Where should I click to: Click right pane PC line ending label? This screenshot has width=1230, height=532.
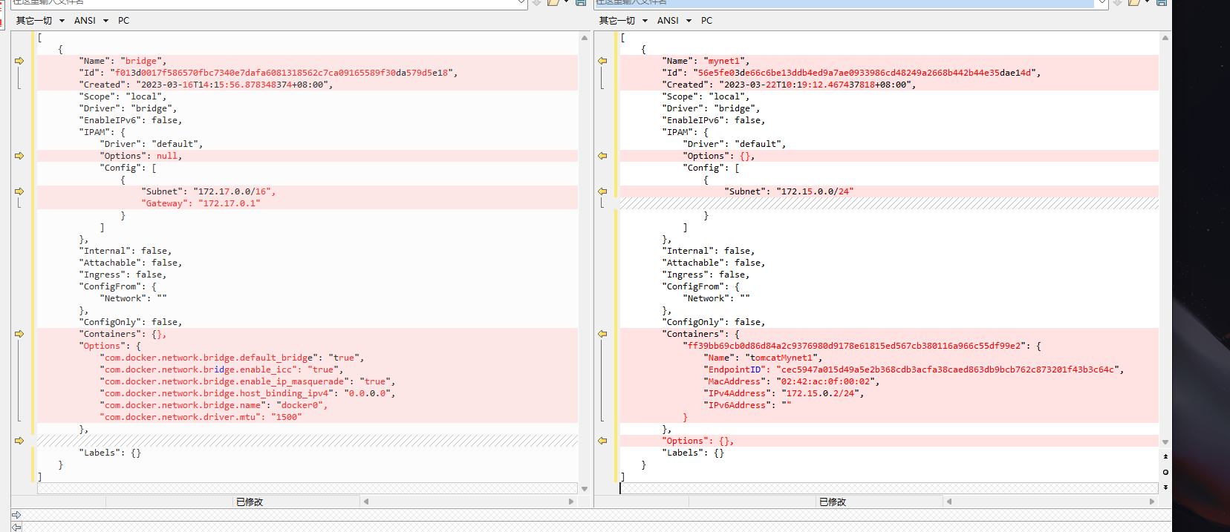(707, 21)
